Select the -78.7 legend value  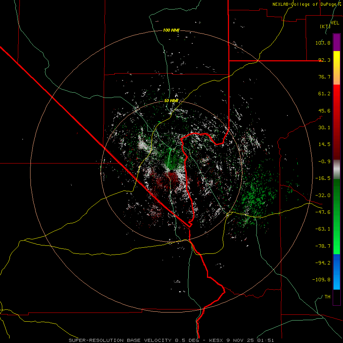[323, 246]
